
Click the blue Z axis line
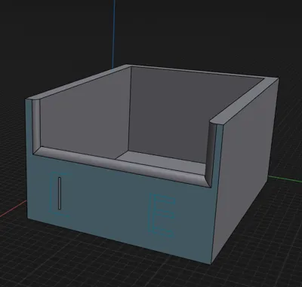(114, 32)
